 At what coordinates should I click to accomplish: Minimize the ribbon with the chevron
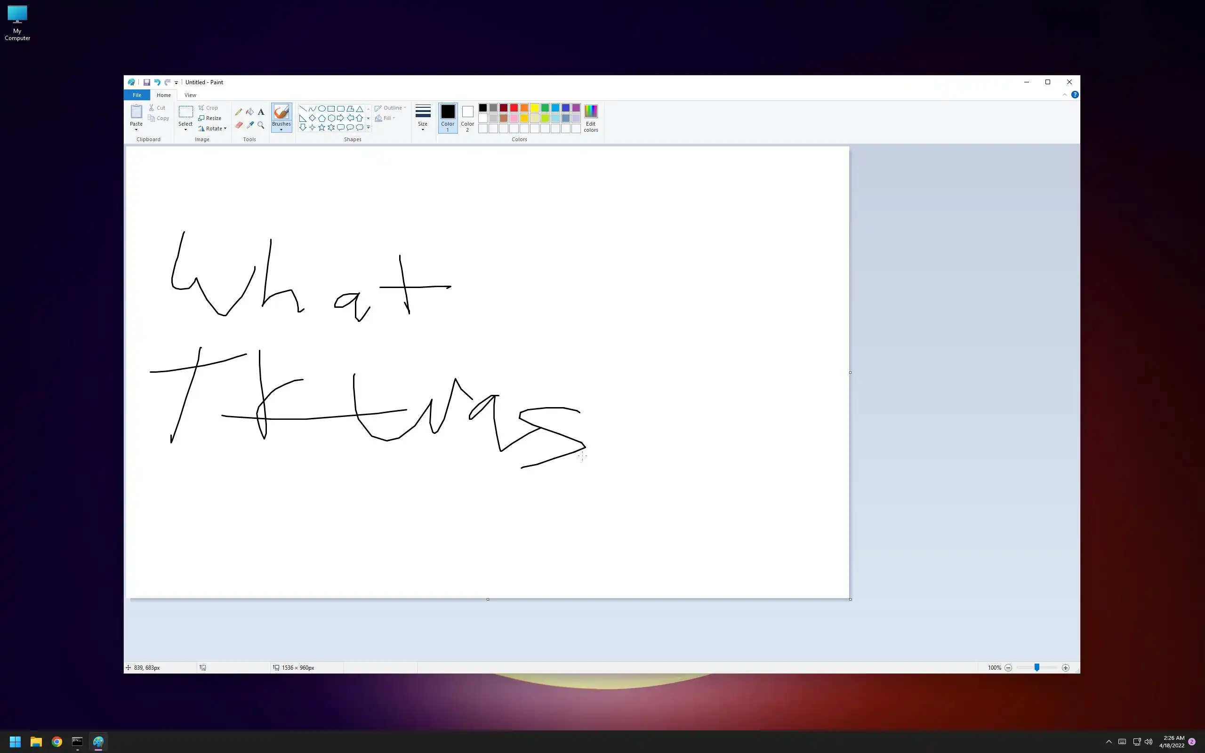point(1065,95)
